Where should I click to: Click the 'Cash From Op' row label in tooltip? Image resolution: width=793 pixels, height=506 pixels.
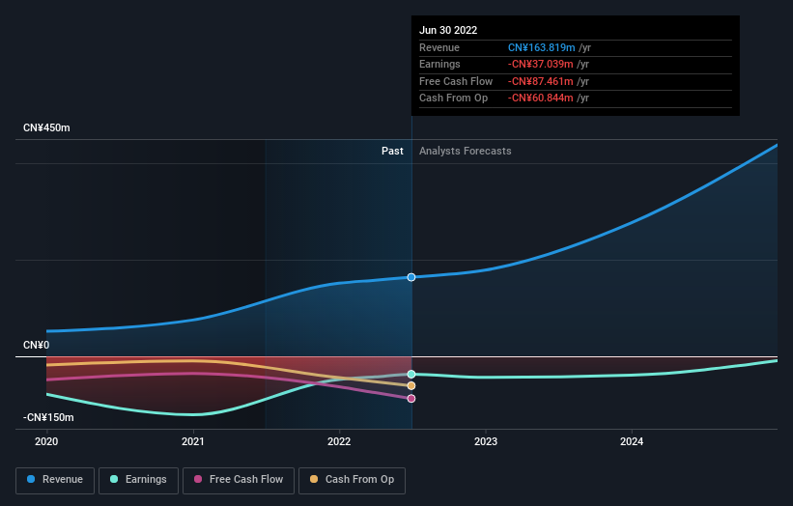pos(454,98)
